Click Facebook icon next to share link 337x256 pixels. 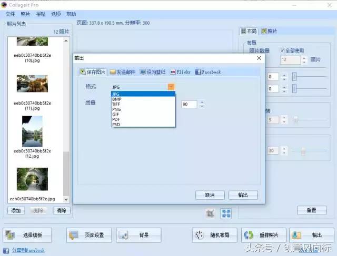pos(6,250)
